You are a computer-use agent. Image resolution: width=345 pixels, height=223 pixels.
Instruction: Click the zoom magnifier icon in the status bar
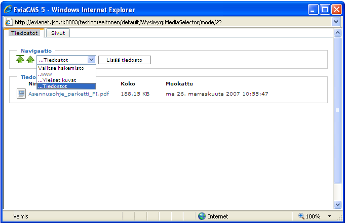point(301,216)
